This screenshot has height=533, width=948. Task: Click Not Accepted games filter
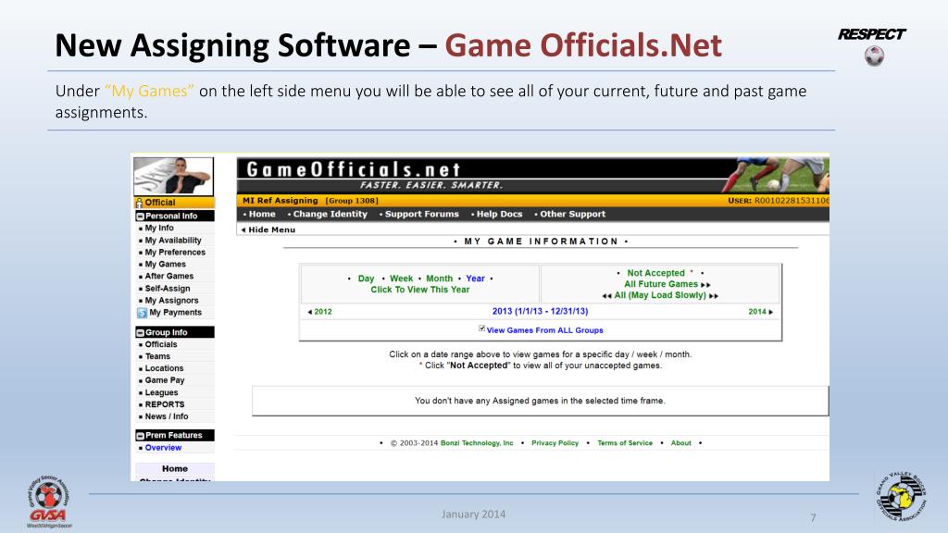655,273
